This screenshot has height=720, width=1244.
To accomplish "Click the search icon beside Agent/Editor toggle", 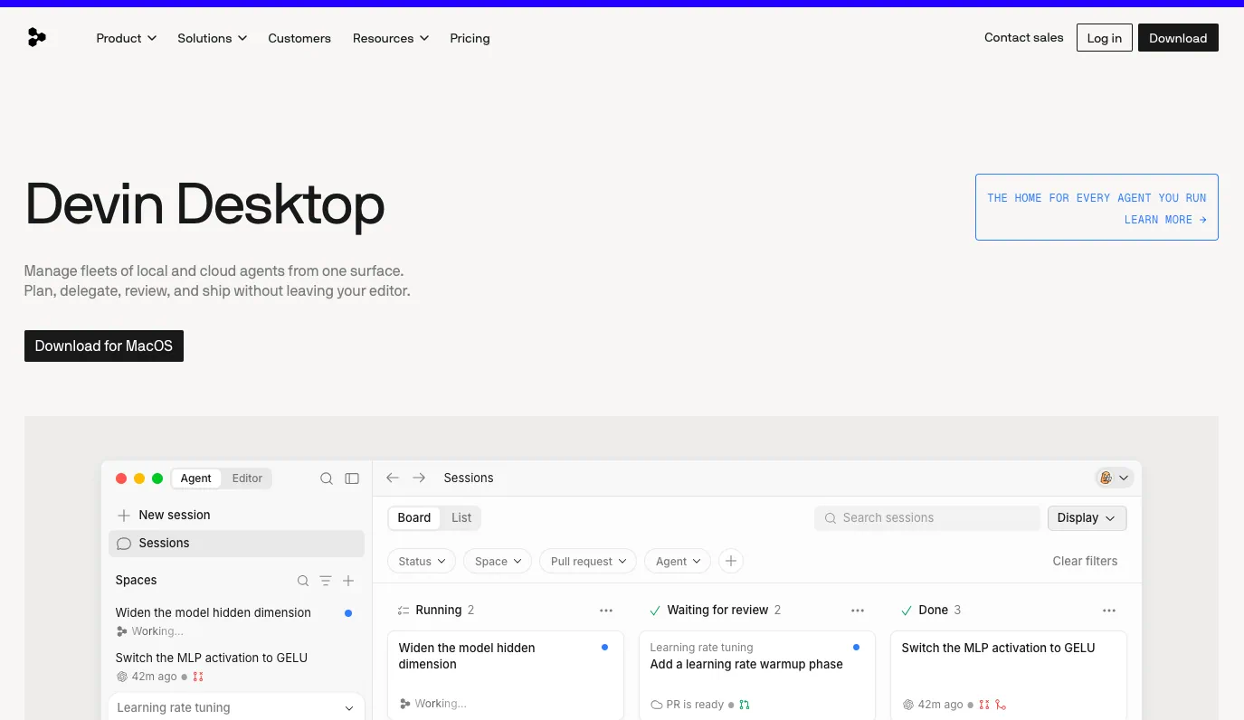I will point(327,478).
